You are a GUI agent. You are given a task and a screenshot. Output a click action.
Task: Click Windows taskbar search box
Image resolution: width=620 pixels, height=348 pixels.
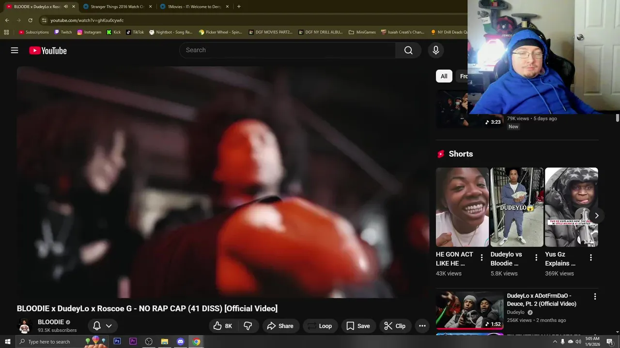(63, 342)
